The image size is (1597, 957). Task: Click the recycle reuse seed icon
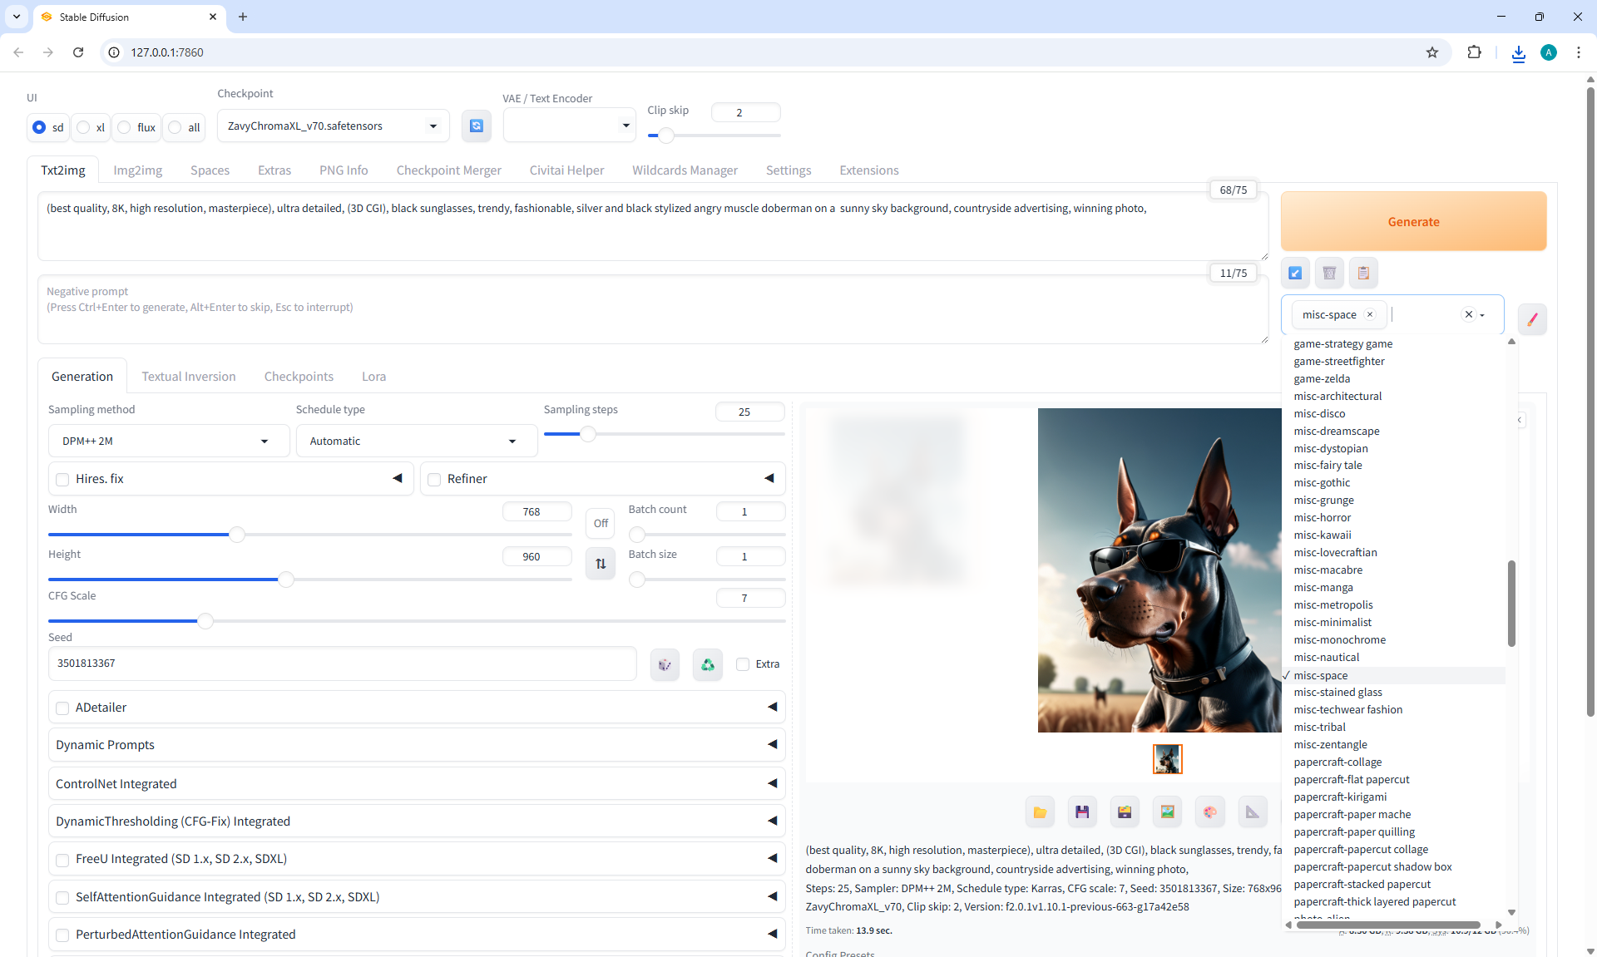click(x=707, y=664)
